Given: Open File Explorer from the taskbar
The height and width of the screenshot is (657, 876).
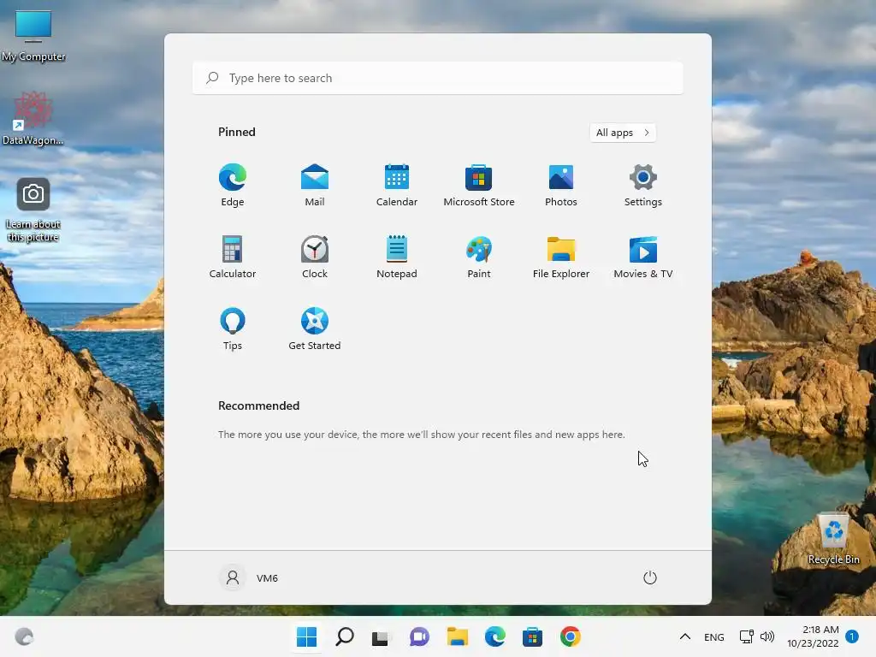Looking at the screenshot, I should point(458,636).
